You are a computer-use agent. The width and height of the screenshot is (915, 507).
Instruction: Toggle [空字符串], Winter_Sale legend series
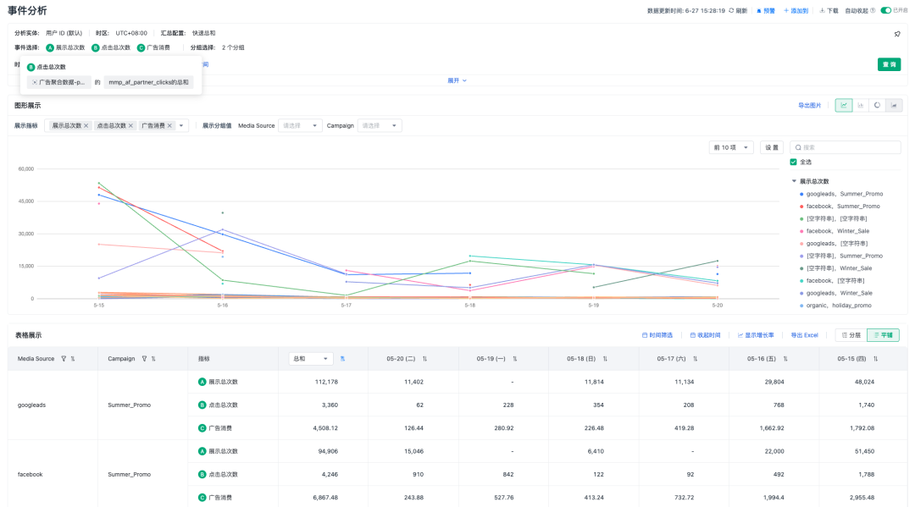[x=835, y=268]
